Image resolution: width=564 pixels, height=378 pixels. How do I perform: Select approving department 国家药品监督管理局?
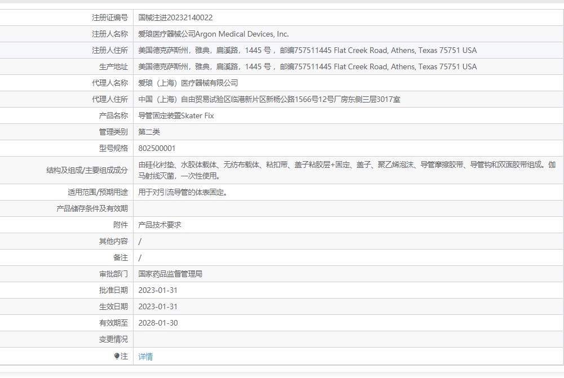(x=170, y=274)
